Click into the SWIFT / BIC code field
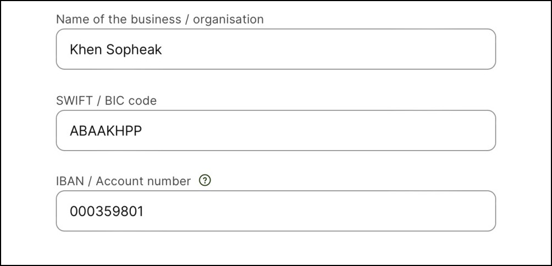 275,130
